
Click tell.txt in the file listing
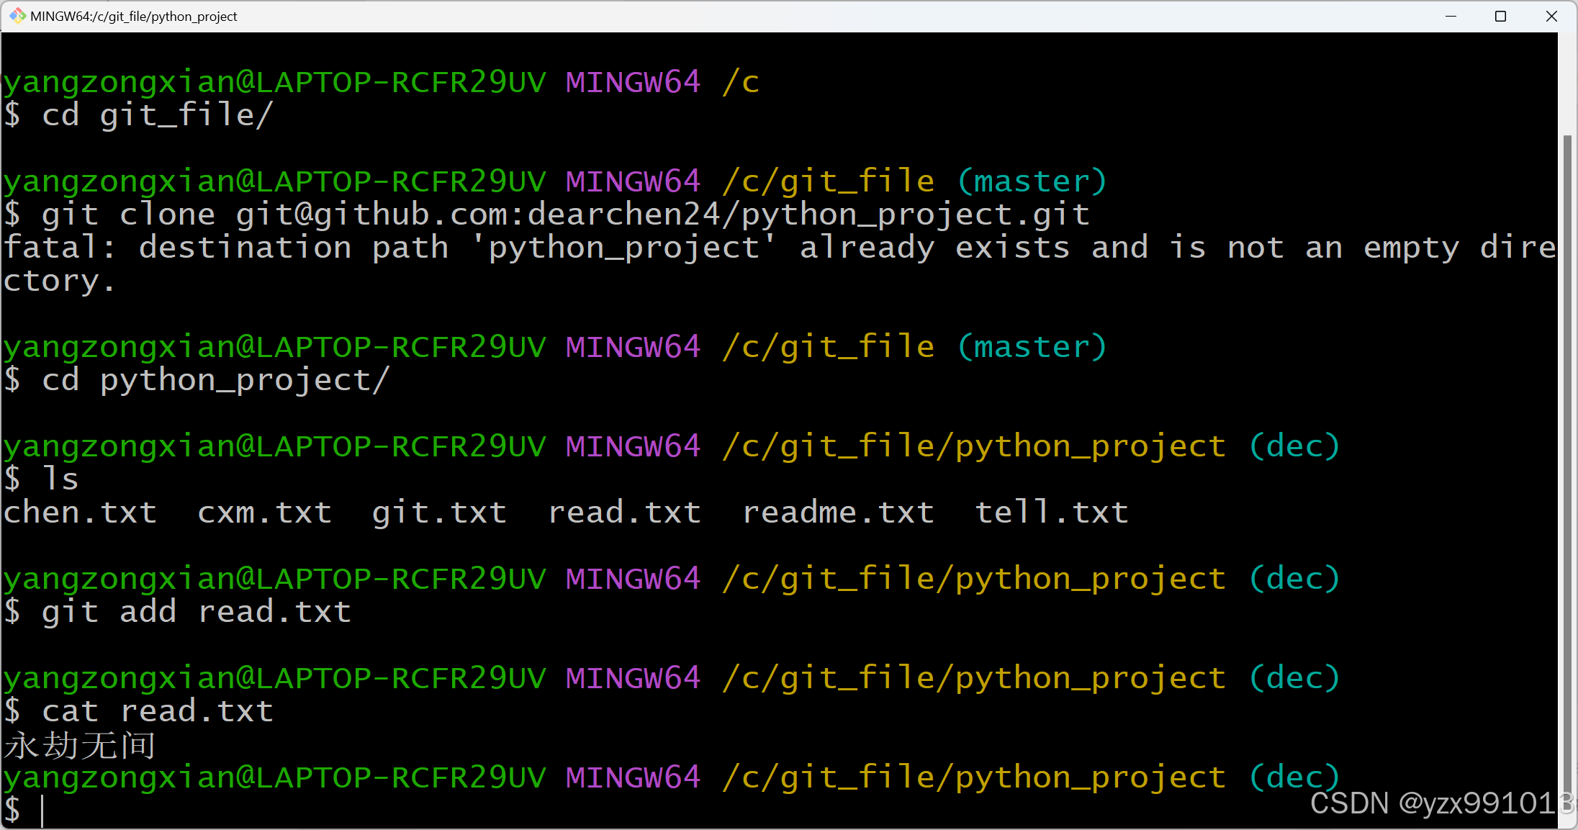[1051, 513]
